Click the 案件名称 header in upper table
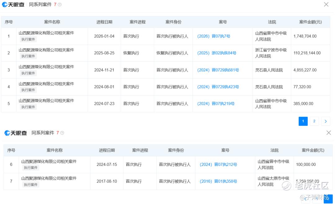The width and height of the screenshot is (335, 205). [52, 22]
